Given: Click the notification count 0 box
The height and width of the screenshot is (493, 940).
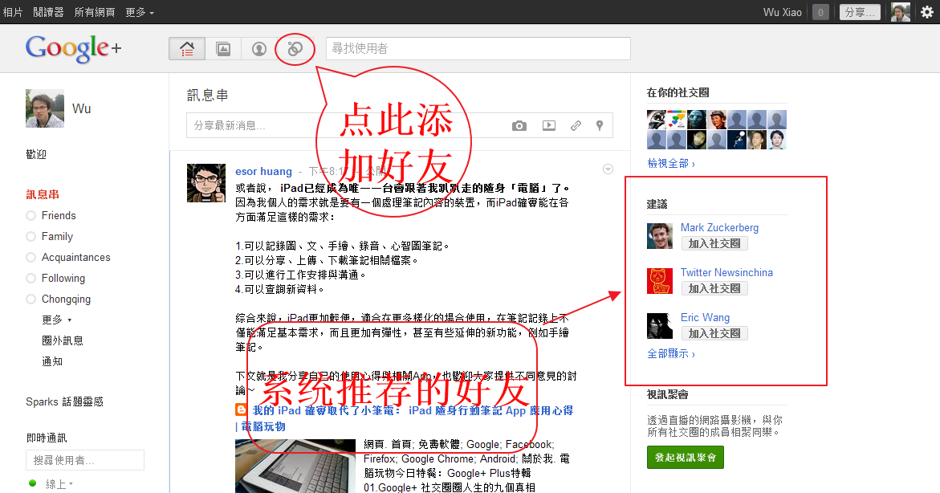Looking at the screenshot, I should coord(820,12).
